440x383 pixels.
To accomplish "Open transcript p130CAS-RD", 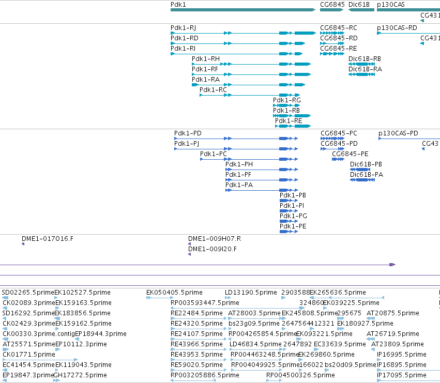I will point(397,28).
